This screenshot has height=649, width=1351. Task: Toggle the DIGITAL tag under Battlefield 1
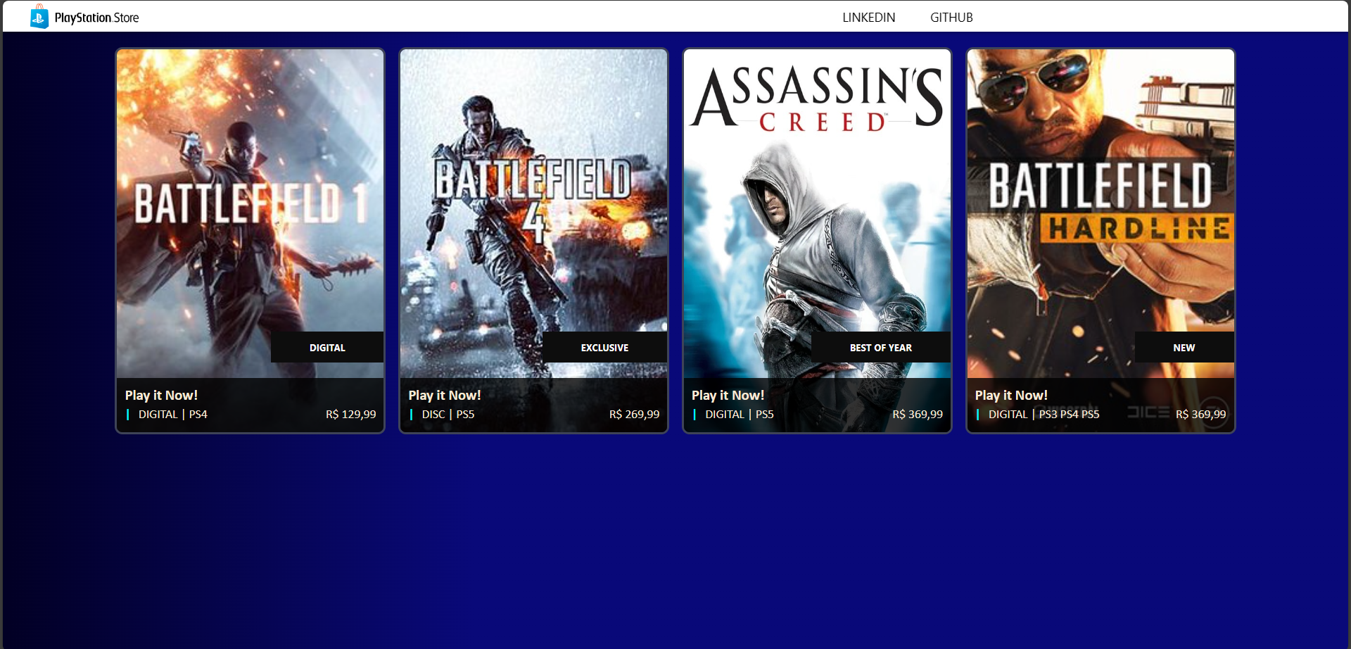pos(158,414)
